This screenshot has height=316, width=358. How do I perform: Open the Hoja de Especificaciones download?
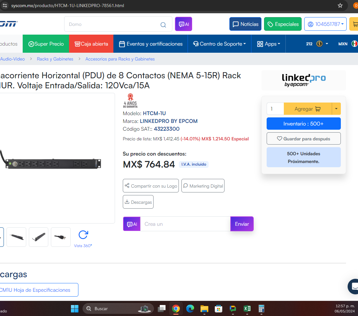pos(39,290)
